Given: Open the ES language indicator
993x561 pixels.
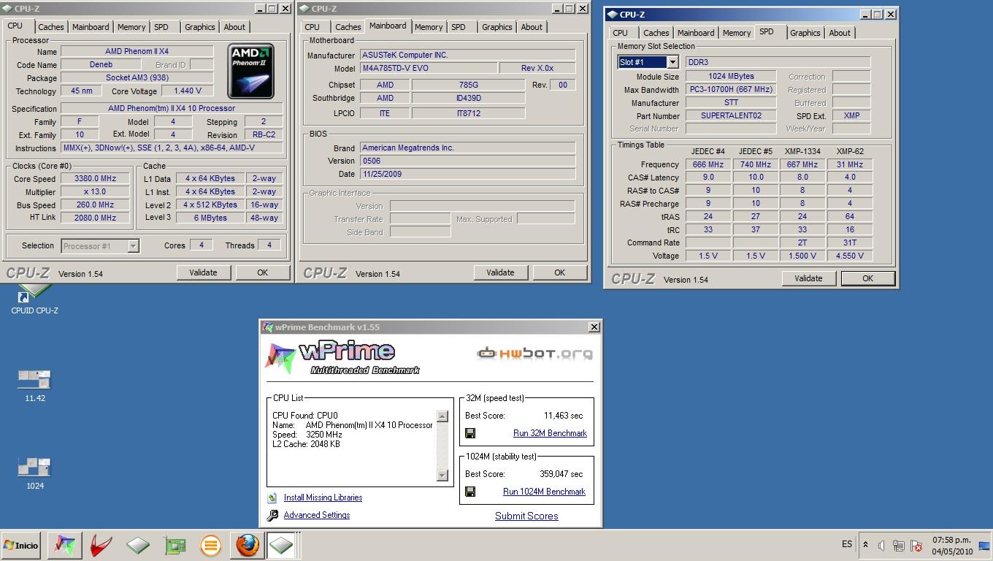Looking at the screenshot, I should [847, 544].
